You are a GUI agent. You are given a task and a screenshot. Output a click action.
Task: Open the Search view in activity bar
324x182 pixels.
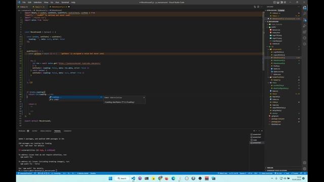305,14
